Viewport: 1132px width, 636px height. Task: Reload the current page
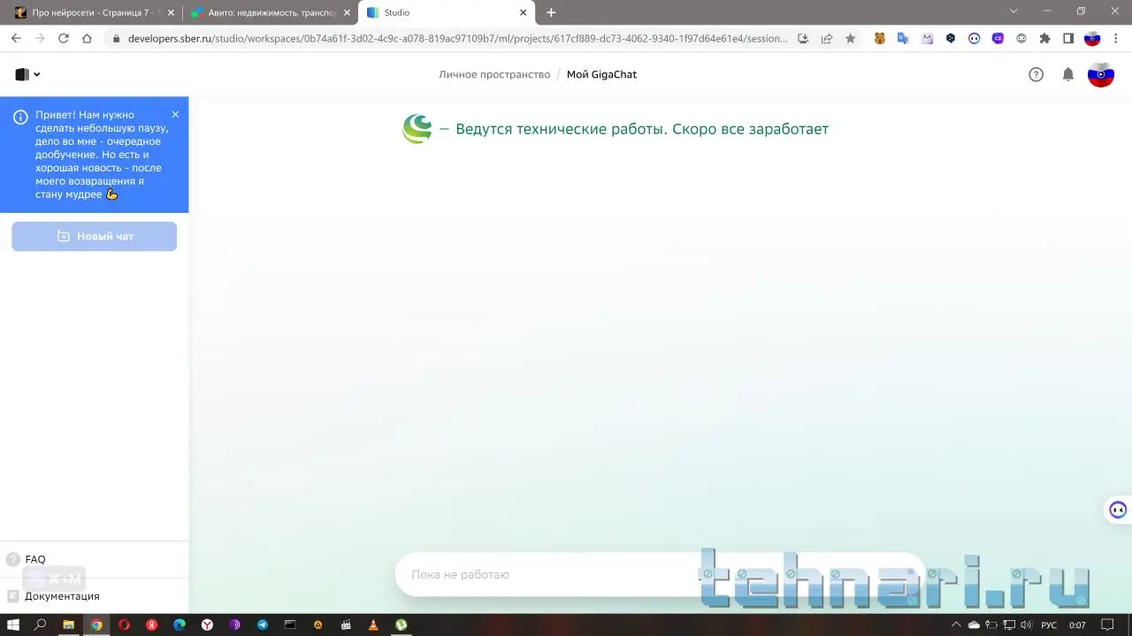pos(63,39)
